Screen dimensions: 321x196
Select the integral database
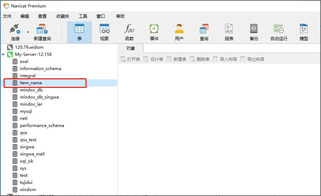[x=28, y=76]
